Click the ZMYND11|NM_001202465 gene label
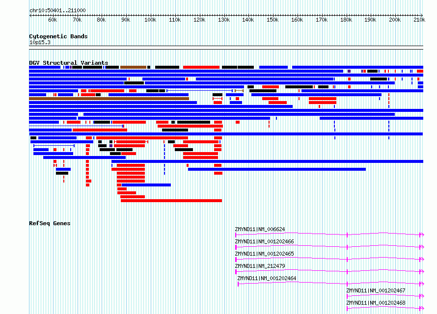This screenshot has width=437, height=314. (264, 254)
